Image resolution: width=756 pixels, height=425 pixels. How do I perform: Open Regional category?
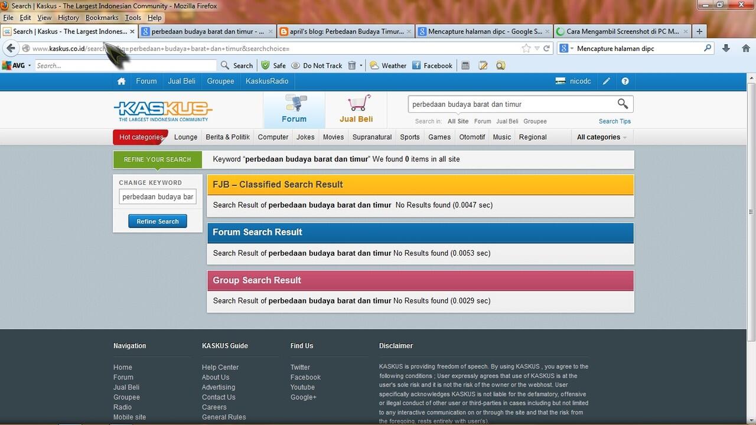click(x=533, y=137)
